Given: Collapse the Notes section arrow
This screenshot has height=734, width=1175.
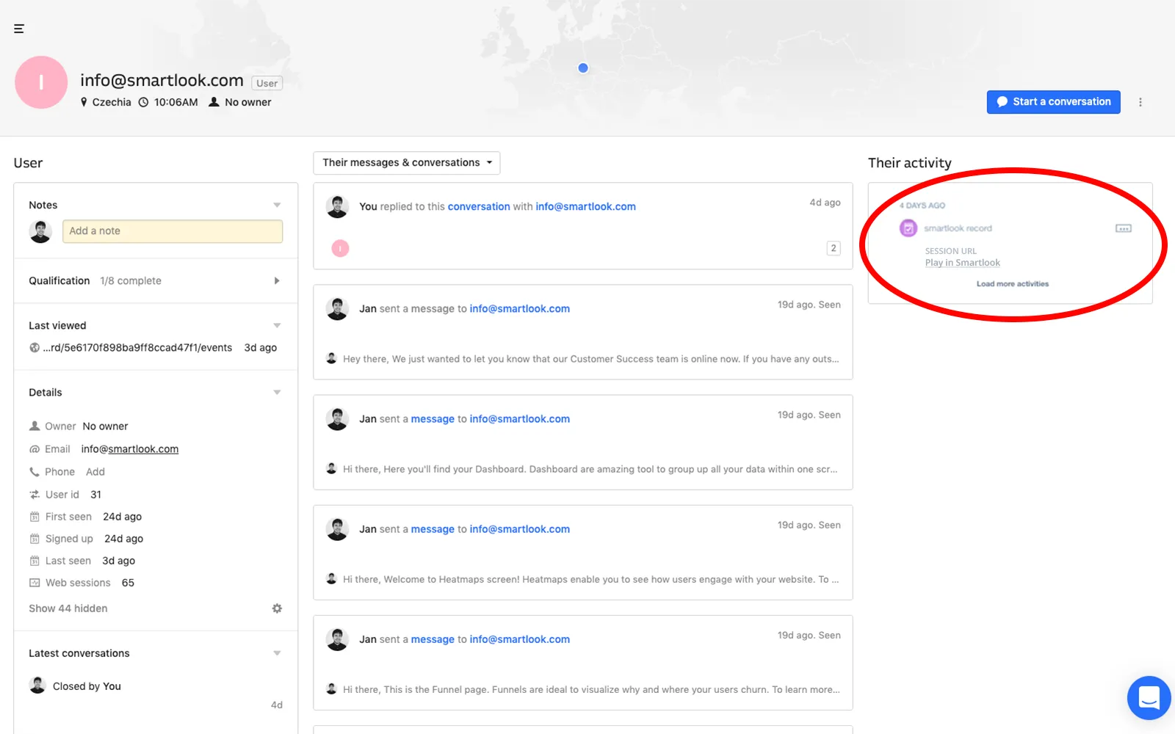Looking at the screenshot, I should point(277,205).
